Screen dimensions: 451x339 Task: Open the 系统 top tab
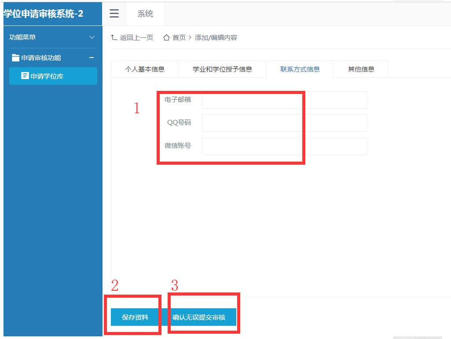(145, 14)
